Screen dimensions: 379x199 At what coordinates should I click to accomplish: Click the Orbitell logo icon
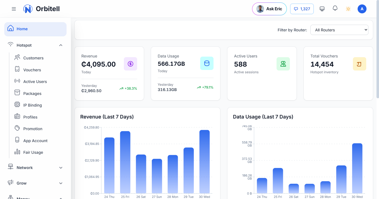pyautogui.click(x=28, y=9)
